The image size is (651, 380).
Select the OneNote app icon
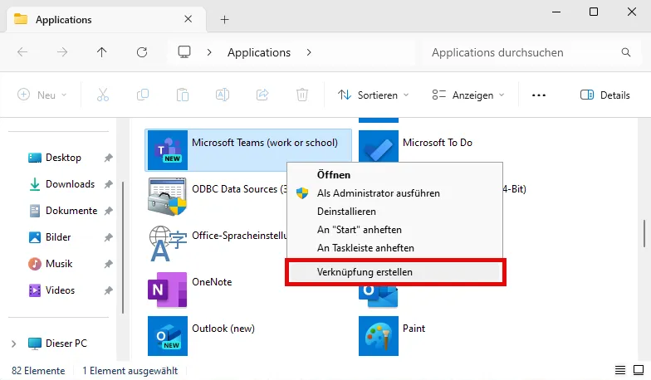168,290
